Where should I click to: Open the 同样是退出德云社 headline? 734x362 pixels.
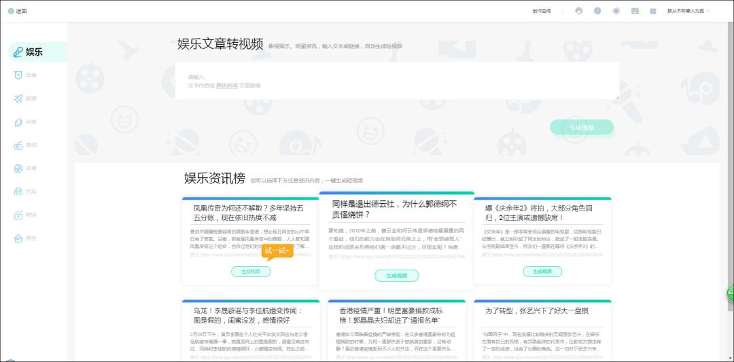coord(395,210)
